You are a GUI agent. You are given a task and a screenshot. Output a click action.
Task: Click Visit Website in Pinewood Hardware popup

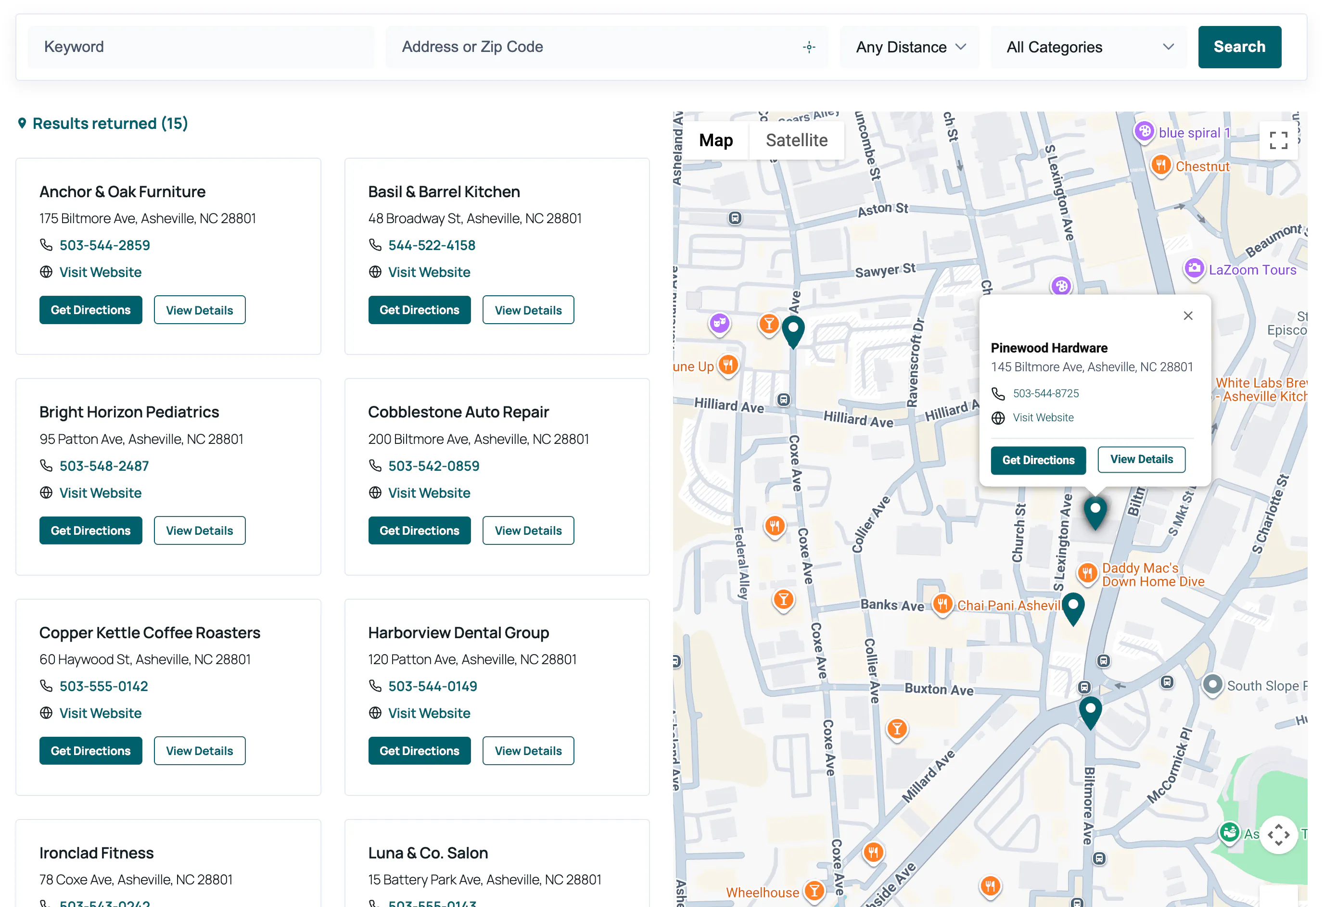click(x=1043, y=418)
